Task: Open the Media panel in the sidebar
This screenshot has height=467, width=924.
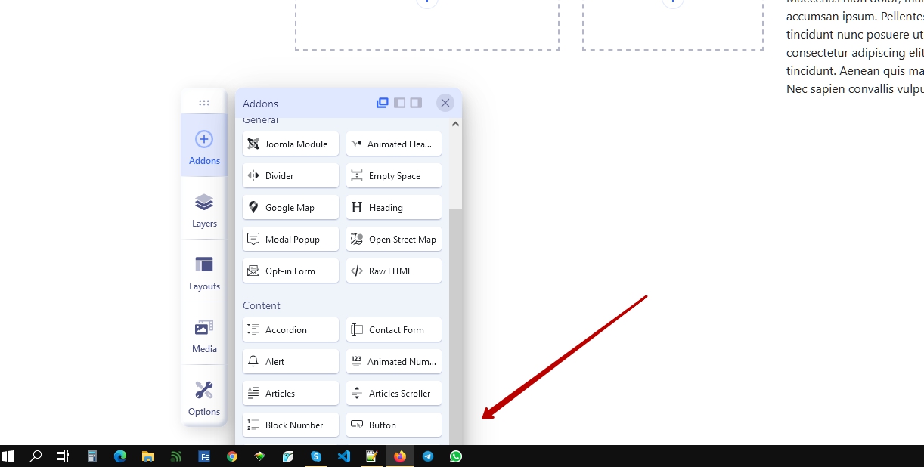Action: 203,334
